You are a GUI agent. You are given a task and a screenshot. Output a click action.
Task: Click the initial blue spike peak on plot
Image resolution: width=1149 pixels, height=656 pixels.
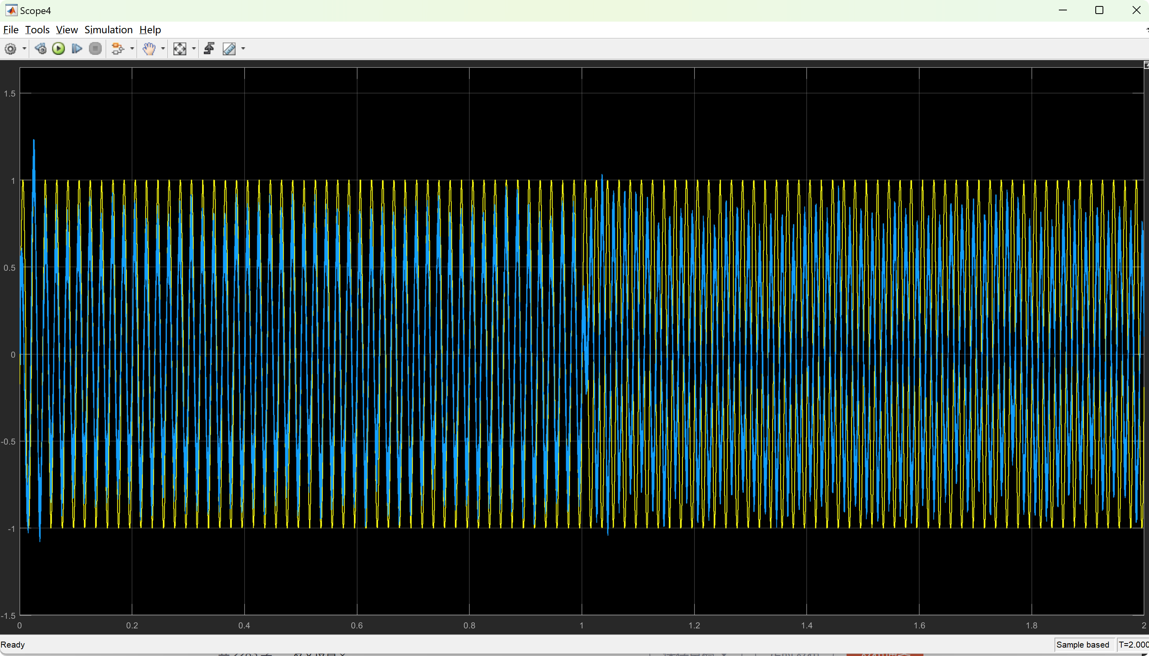point(34,141)
